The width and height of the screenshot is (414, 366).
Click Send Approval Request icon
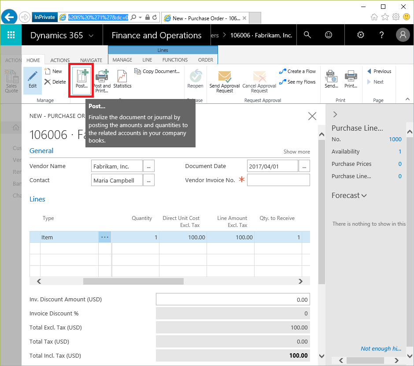[x=225, y=81]
